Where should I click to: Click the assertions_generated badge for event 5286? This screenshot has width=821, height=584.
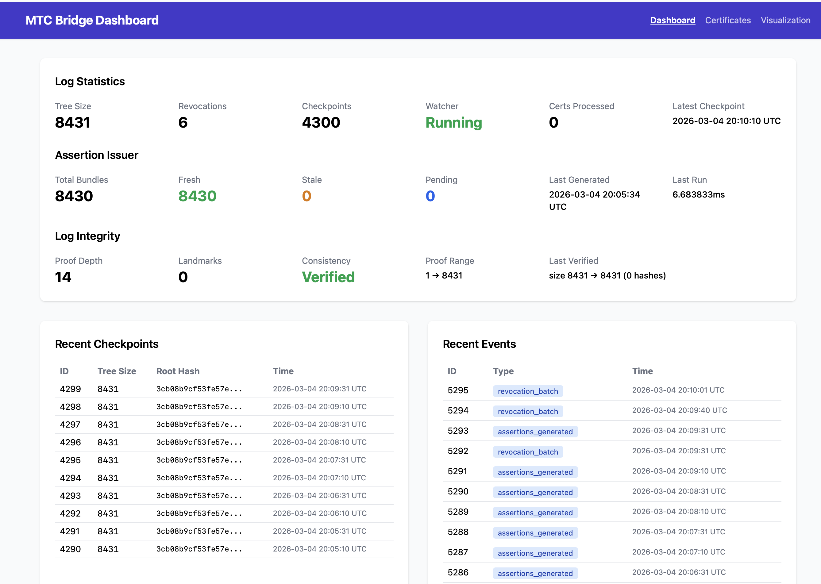point(535,573)
